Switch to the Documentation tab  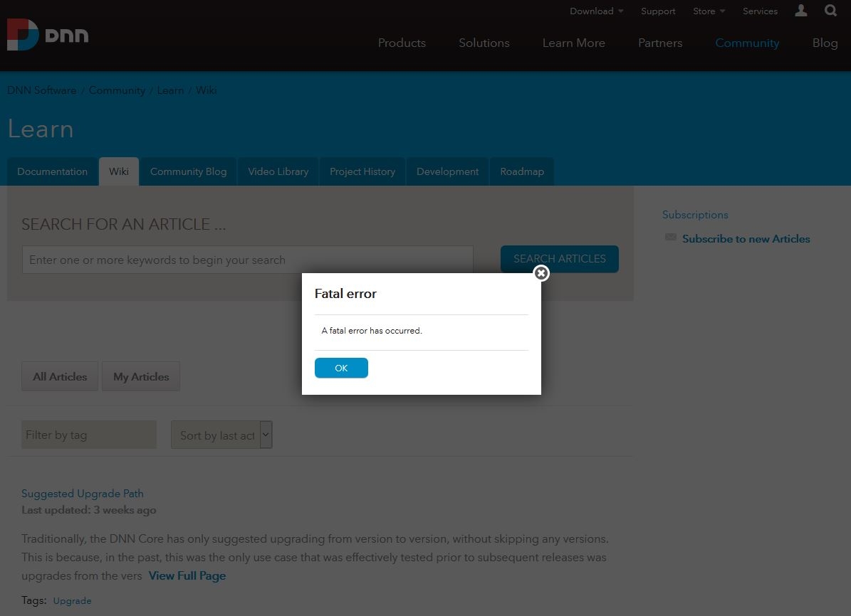(52, 171)
